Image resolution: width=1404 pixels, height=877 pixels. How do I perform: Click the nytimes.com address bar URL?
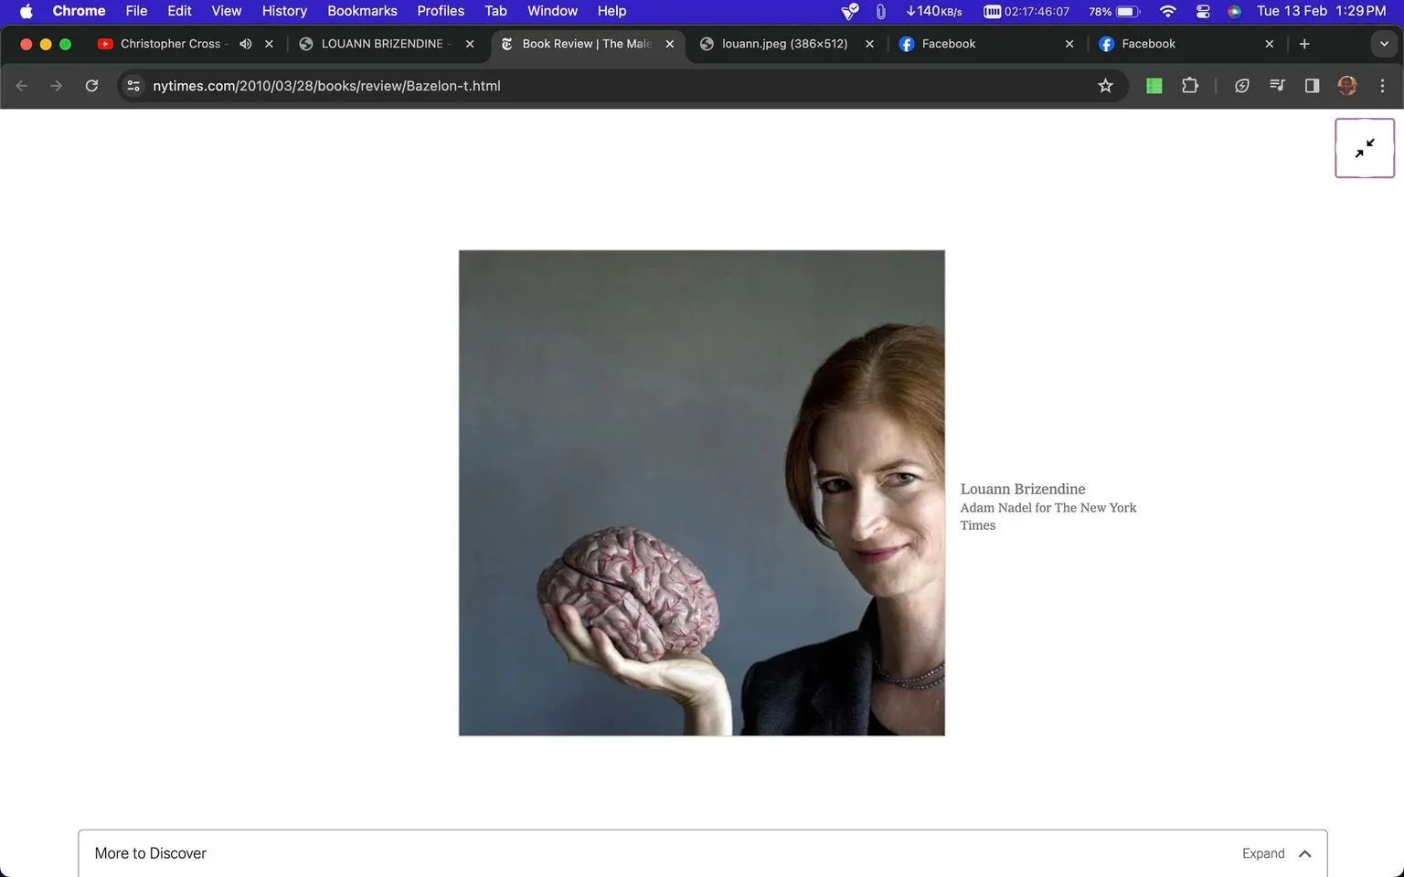pyautogui.click(x=326, y=86)
